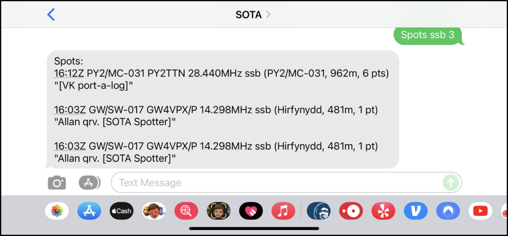
Task: Open the #images globe search app
Action: (187, 211)
